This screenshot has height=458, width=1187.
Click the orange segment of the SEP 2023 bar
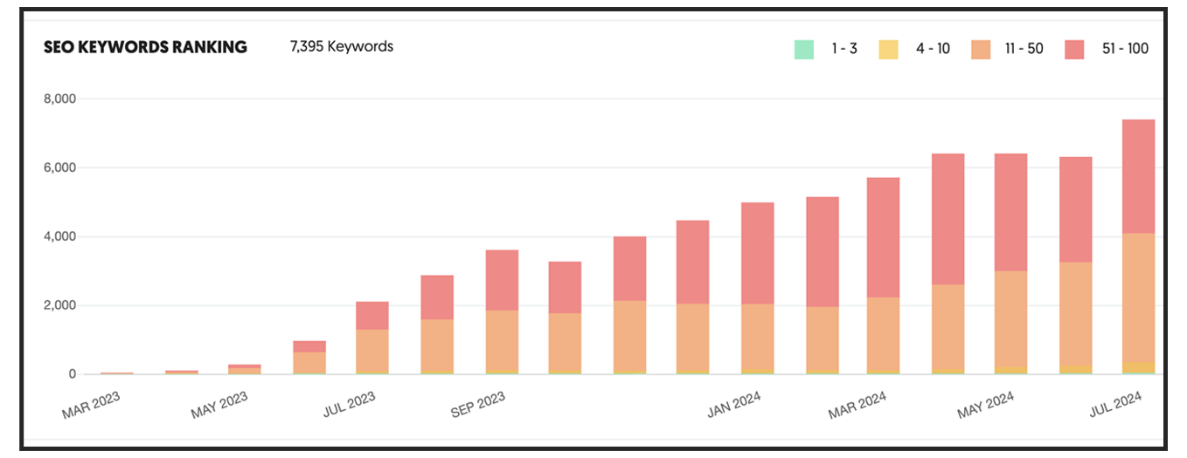pyautogui.click(x=502, y=340)
